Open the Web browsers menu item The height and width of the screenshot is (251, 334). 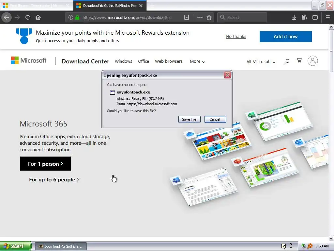169,61
